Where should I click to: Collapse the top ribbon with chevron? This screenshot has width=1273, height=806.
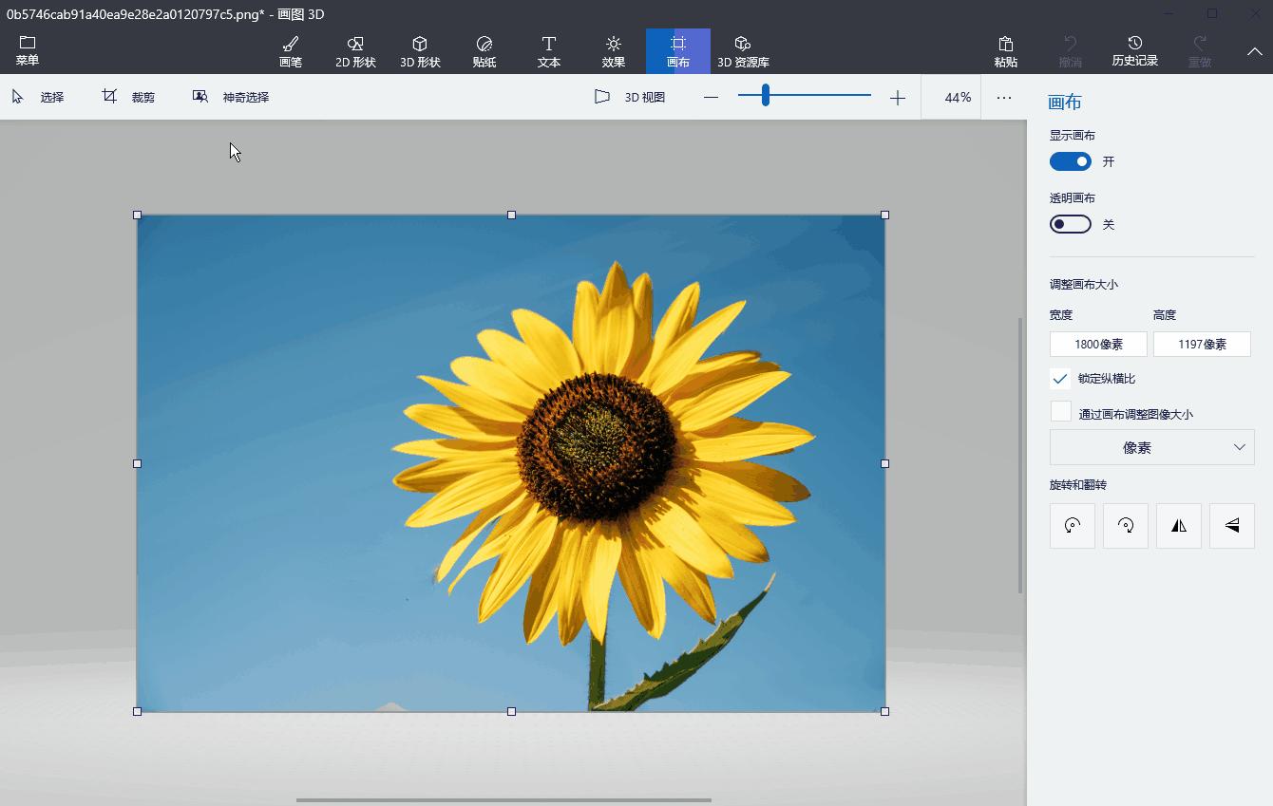(x=1254, y=51)
